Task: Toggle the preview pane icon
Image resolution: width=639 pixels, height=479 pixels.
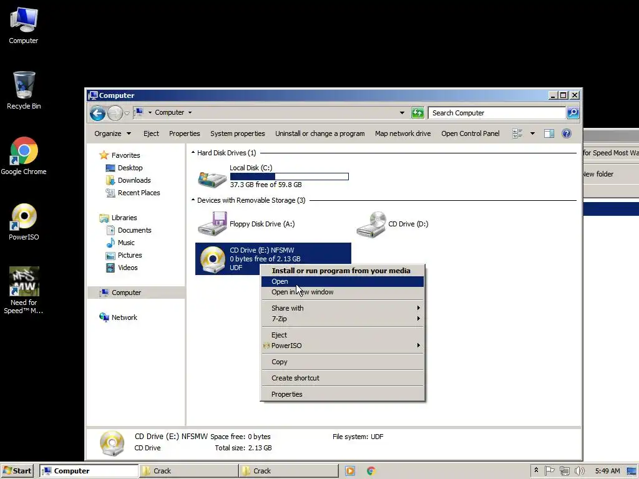Action: pyautogui.click(x=549, y=133)
